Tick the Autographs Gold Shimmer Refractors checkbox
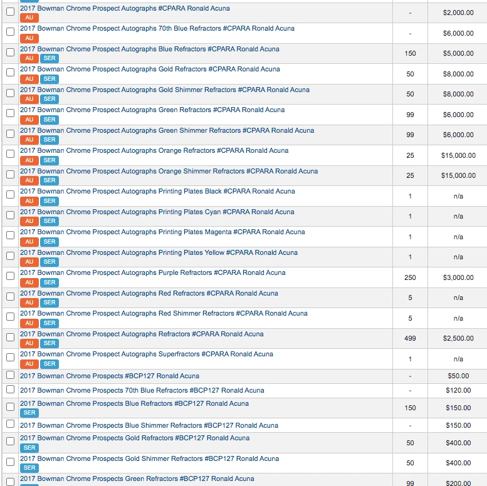487x486 pixels. [10, 93]
